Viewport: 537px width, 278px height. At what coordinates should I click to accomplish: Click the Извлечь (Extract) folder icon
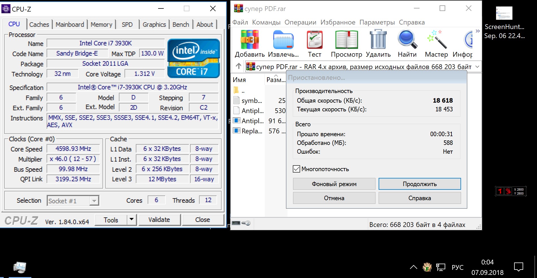click(x=283, y=40)
